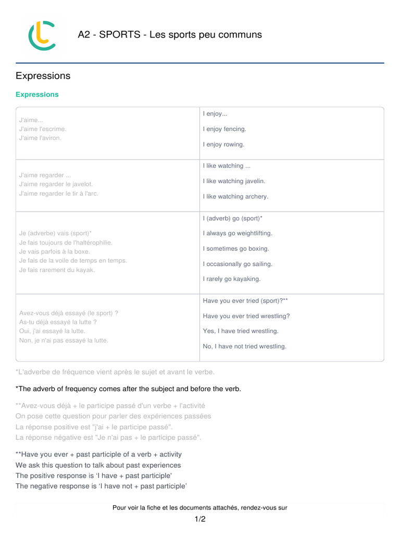Select "I rarely go kayaking."

tap(231, 279)
